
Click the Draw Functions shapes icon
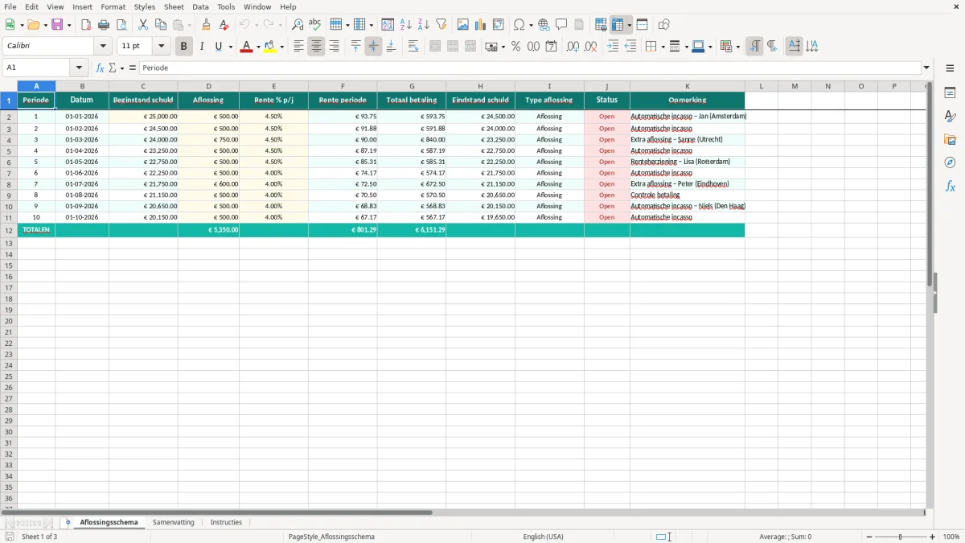(x=663, y=25)
